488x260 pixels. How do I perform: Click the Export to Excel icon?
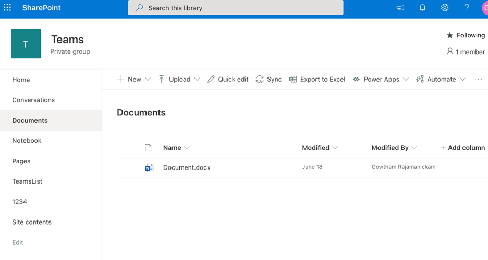point(293,79)
